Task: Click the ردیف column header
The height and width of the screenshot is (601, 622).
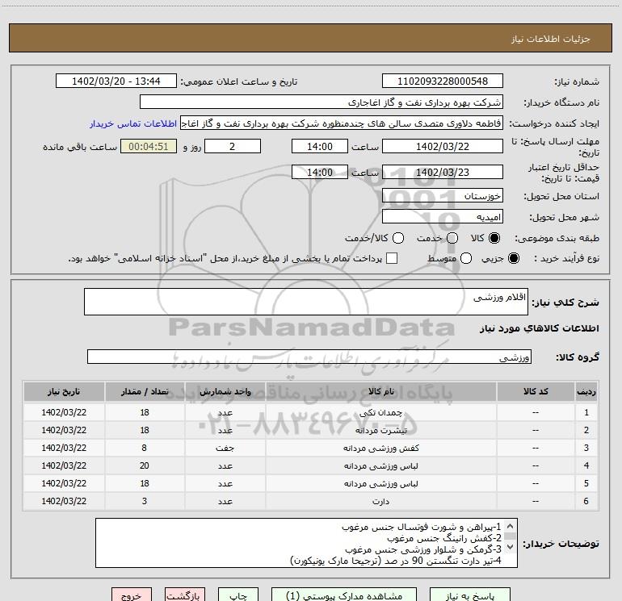Action: 586,392
